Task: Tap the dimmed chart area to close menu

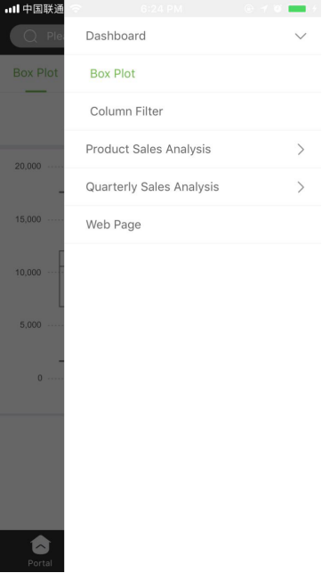Action: pyautogui.click(x=32, y=278)
